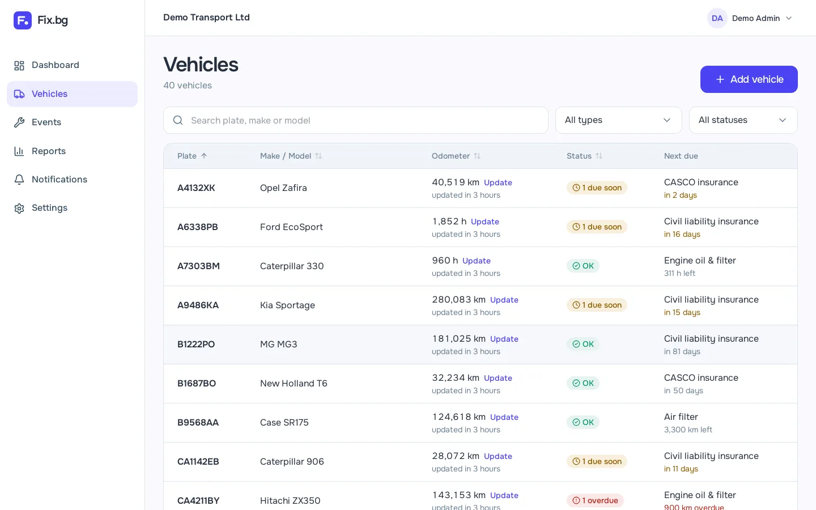Click the 1,852 h odometer value
The width and height of the screenshot is (816, 510).
[x=449, y=222]
